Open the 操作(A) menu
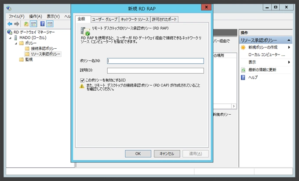 [36, 16]
